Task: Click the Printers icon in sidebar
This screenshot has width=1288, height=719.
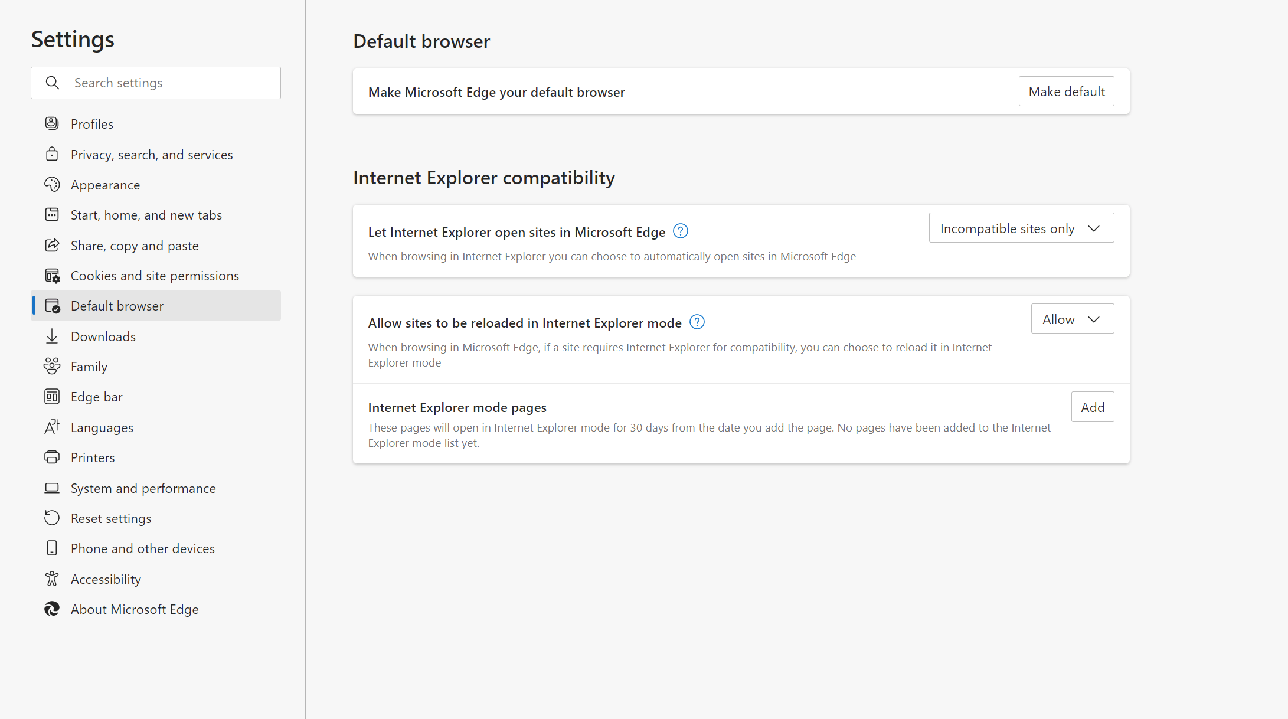Action: (52, 457)
